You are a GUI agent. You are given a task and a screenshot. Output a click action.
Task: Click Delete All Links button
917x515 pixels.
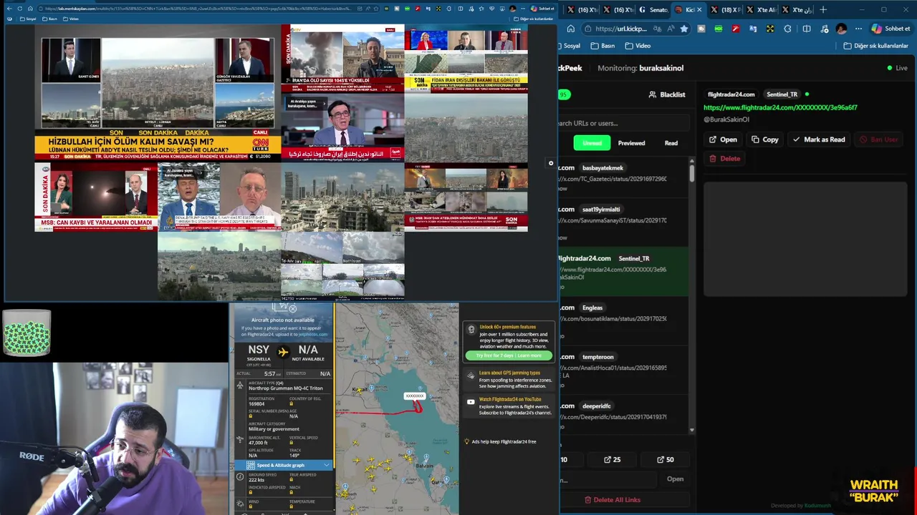click(613, 499)
